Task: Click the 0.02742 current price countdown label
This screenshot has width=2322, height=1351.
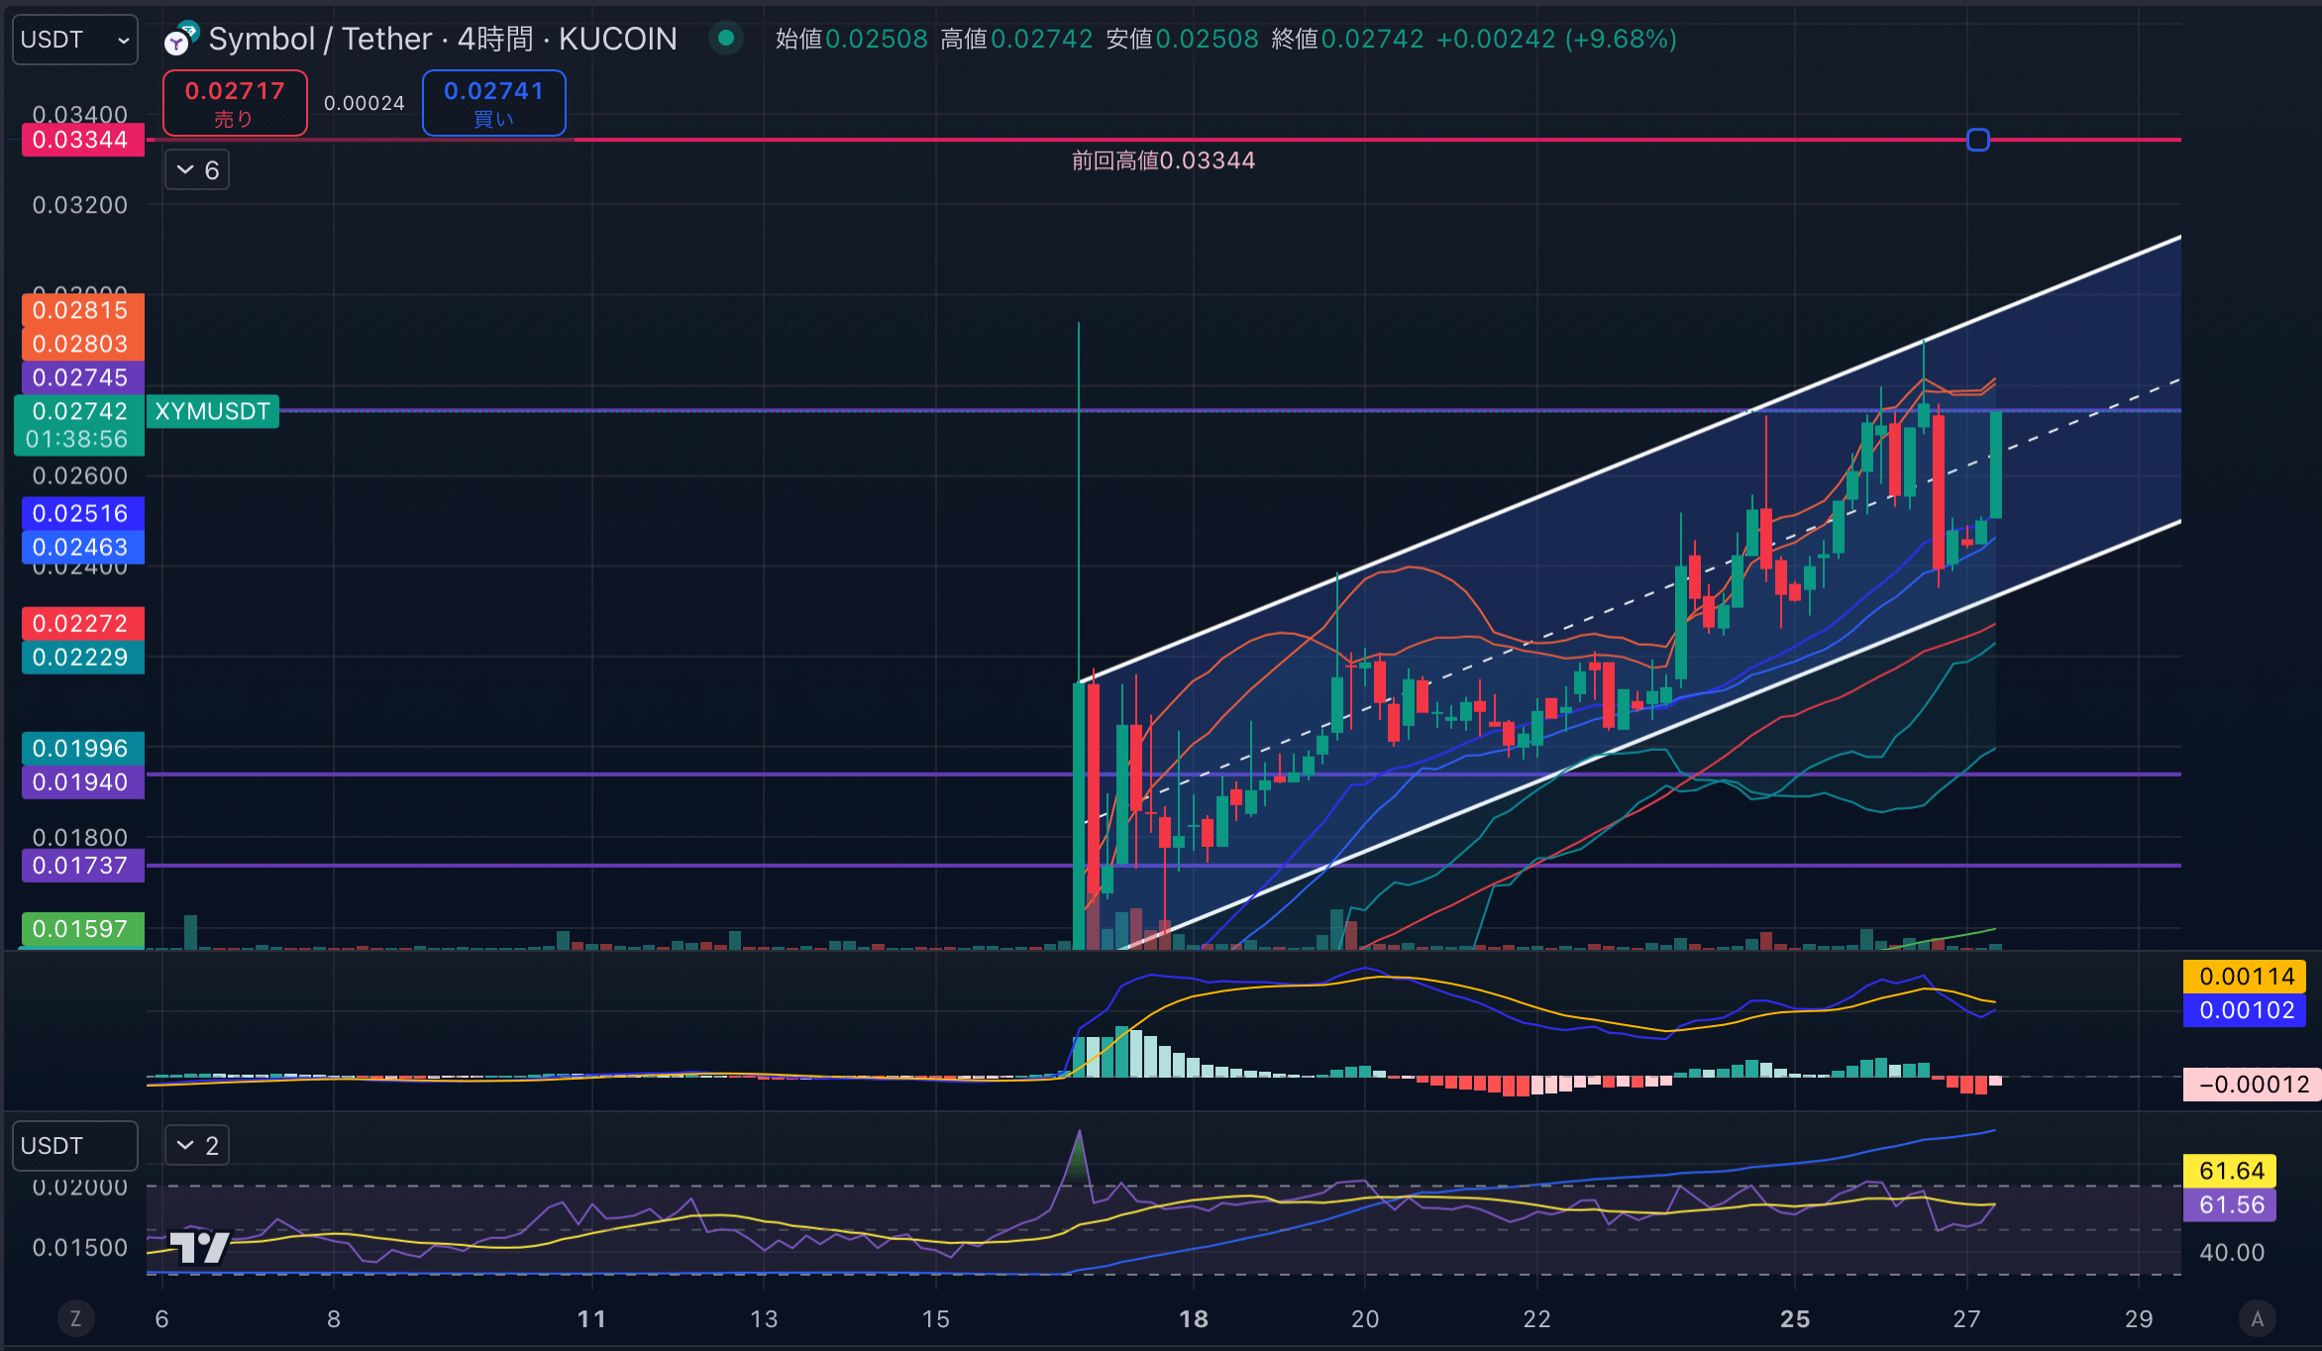Action: click(79, 425)
